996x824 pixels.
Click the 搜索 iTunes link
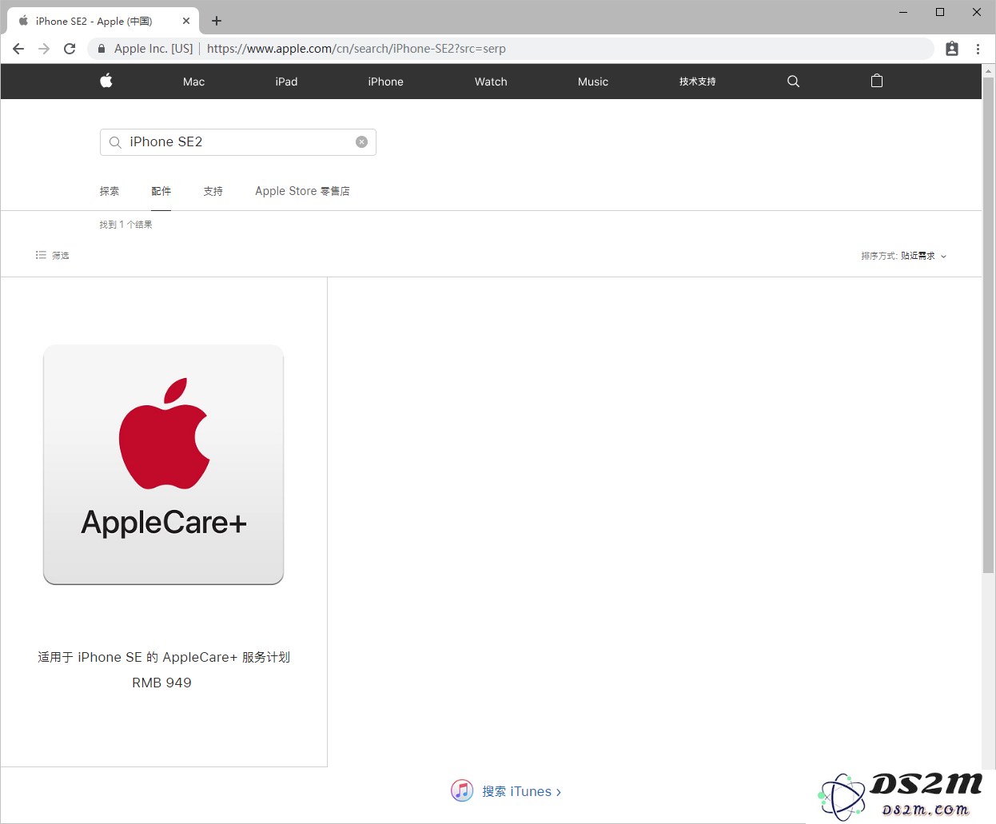pyautogui.click(x=521, y=791)
